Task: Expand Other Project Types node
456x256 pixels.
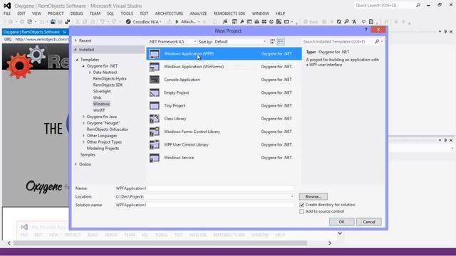Action: 83,142
